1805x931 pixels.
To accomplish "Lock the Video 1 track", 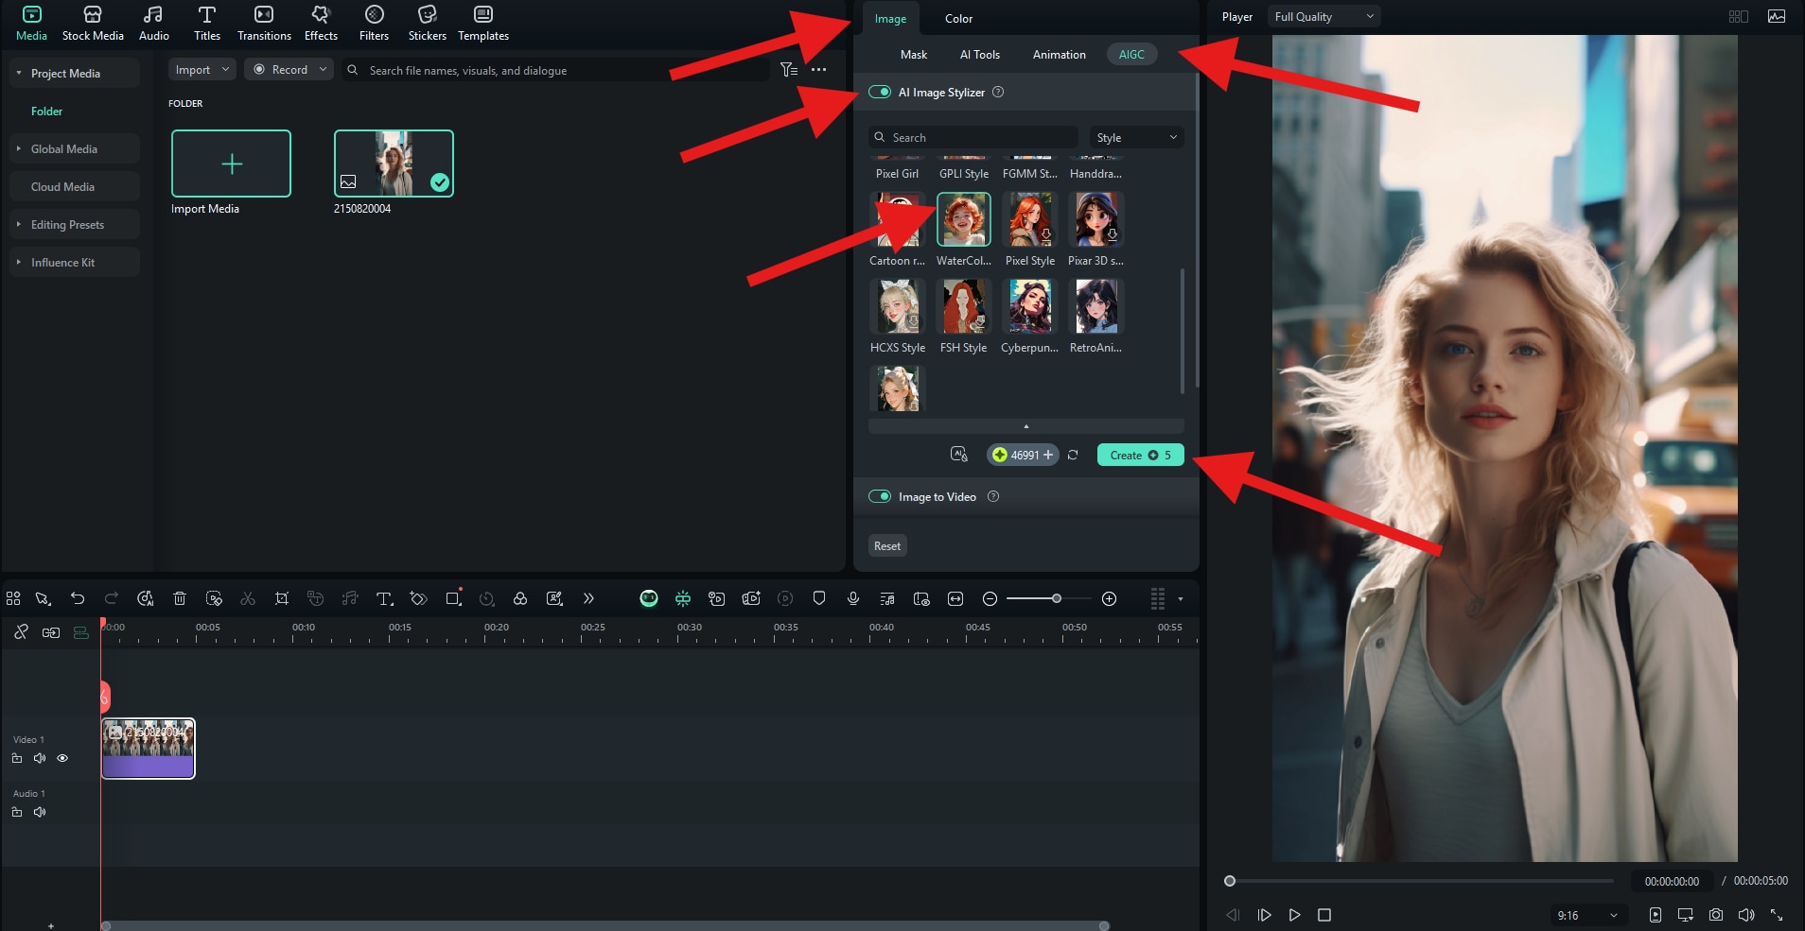I will click(x=17, y=758).
